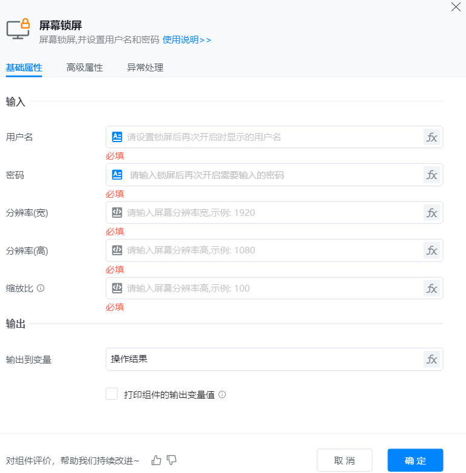Screen dimensions: 466x473
Task: Switch to the 高级属性 tab
Action: click(x=85, y=68)
